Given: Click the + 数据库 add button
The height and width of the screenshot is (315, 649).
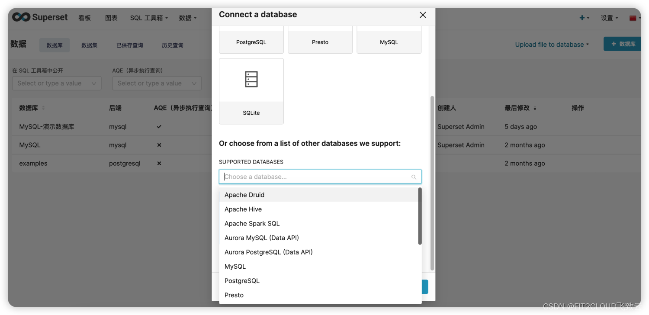Looking at the screenshot, I should coord(623,44).
